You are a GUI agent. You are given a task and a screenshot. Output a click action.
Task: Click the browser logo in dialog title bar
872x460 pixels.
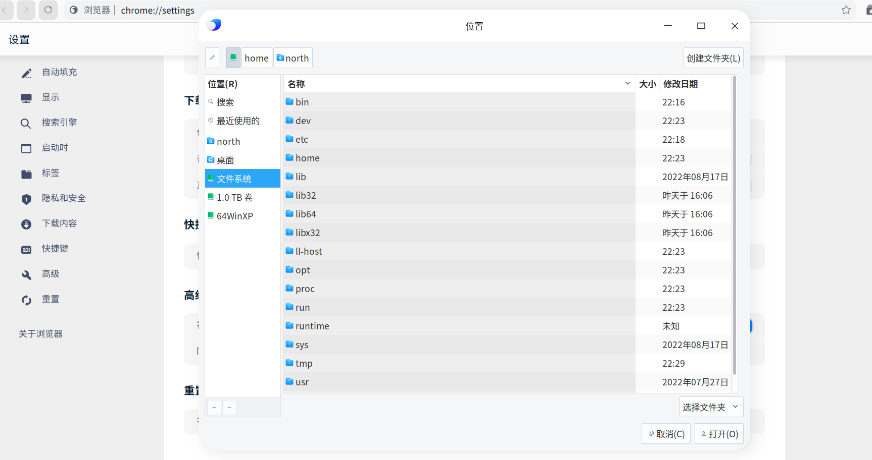tap(215, 25)
